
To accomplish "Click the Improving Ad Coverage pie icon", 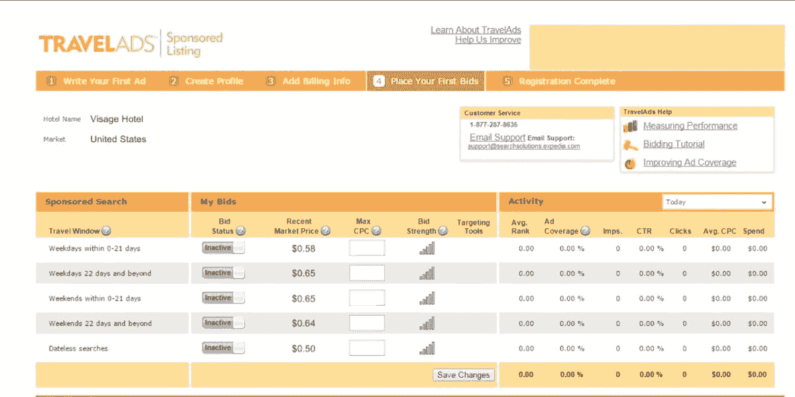I will [631, 163].
